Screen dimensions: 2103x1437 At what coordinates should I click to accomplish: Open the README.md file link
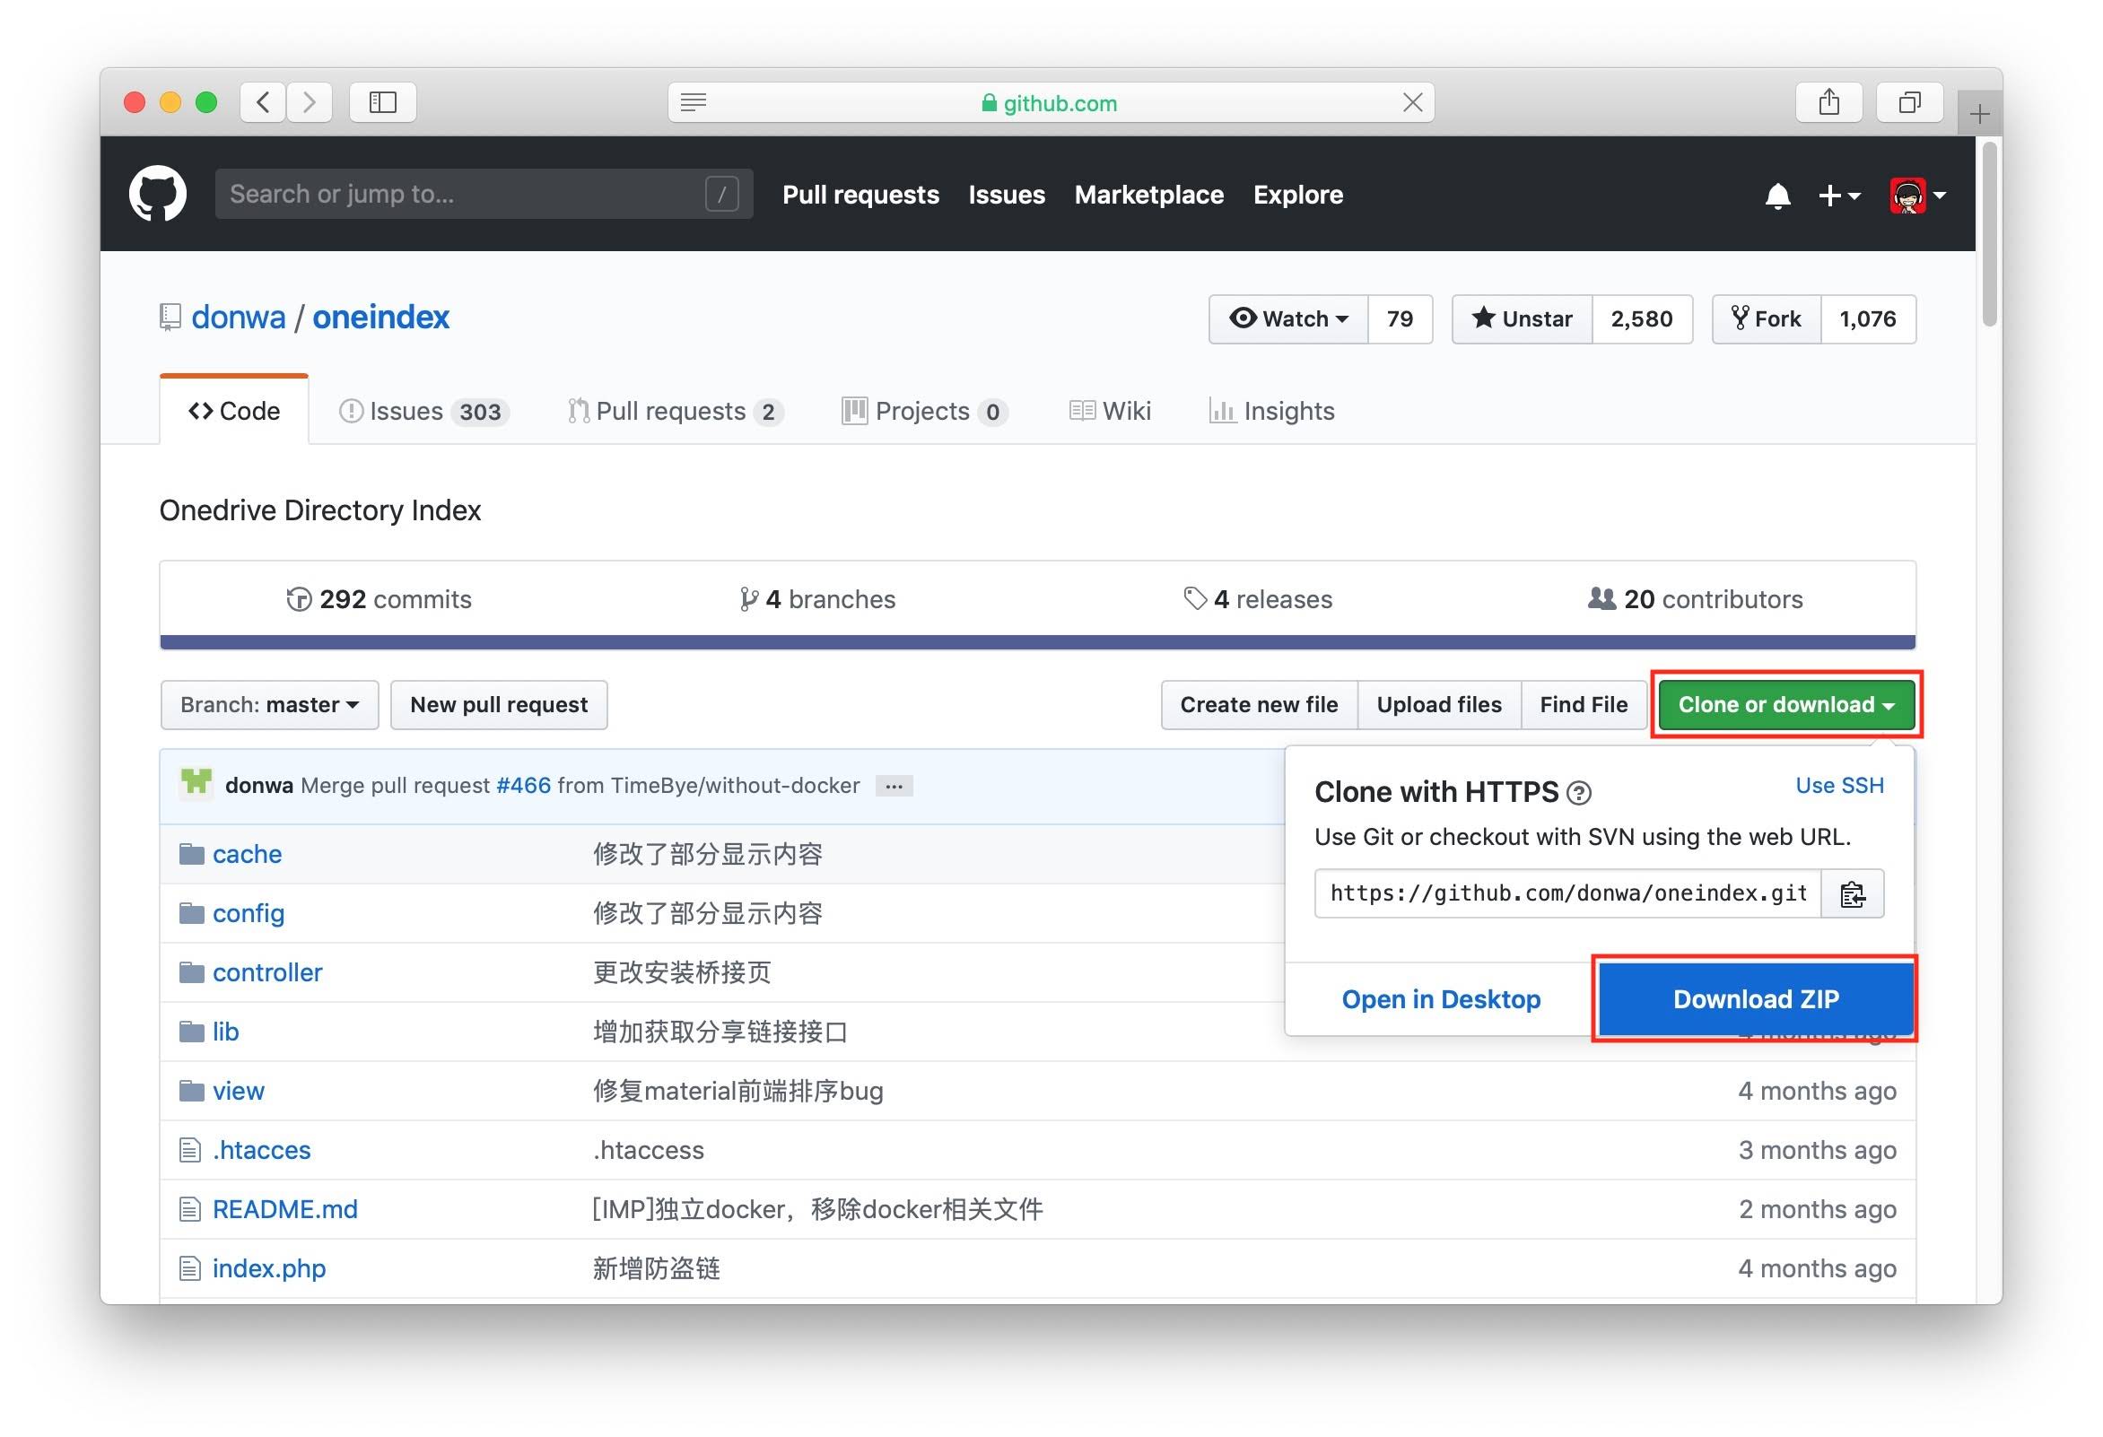tap(285, 1209)
